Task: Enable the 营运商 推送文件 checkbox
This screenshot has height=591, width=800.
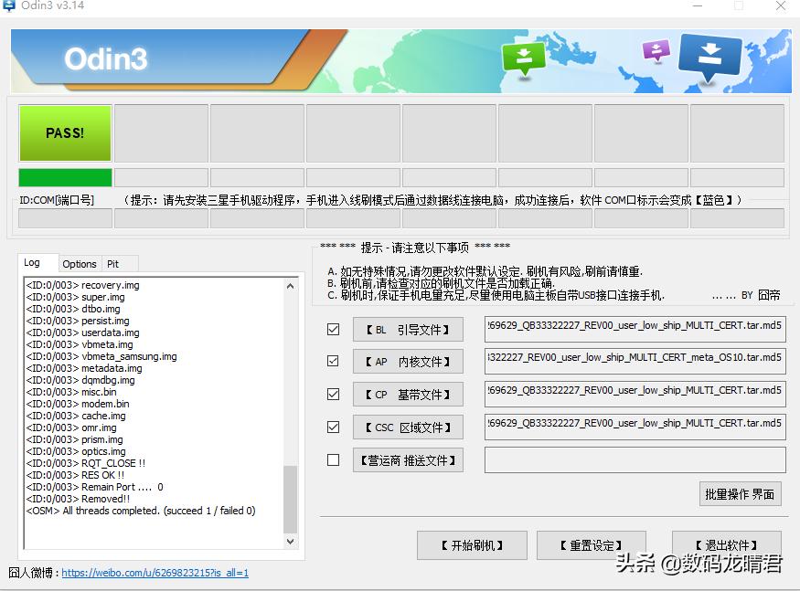Action: [x=333, y=460]
